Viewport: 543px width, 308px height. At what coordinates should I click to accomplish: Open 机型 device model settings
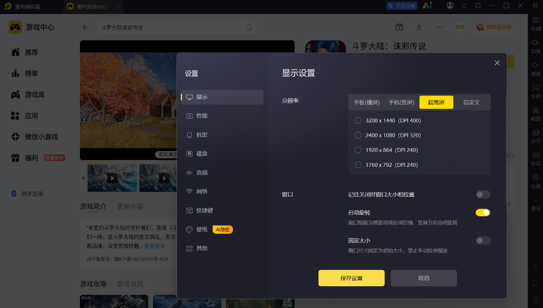[x=222, y=135]
